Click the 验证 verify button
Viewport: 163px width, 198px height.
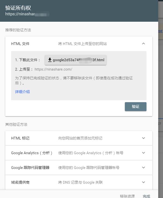pos(136,107)
